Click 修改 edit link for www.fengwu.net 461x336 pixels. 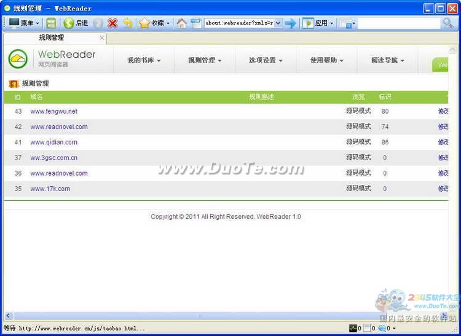click(443, 111)
